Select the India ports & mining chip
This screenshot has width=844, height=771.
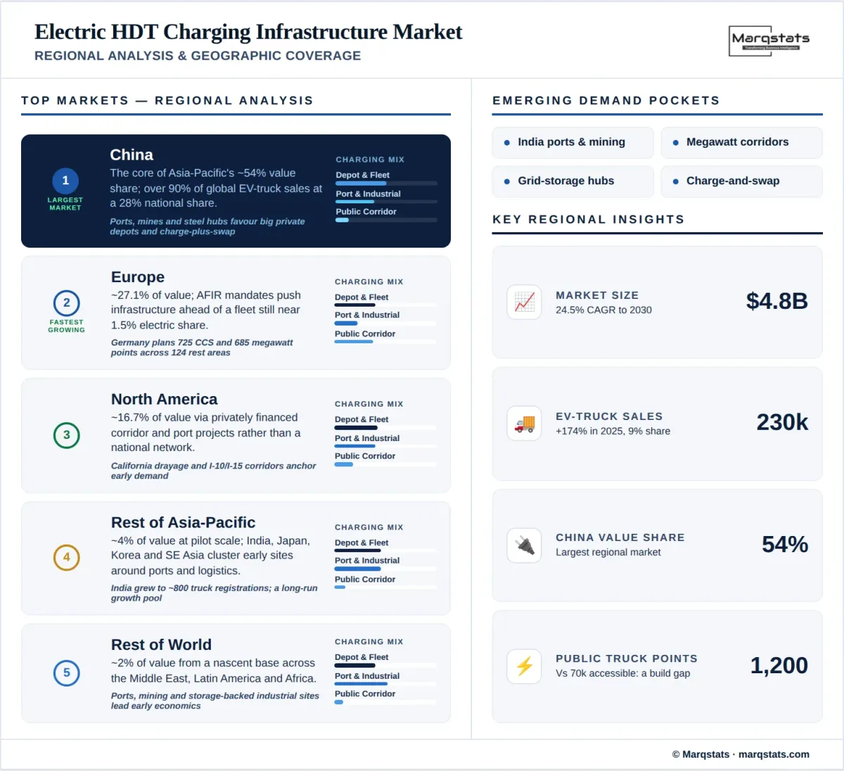click(573, 142)
